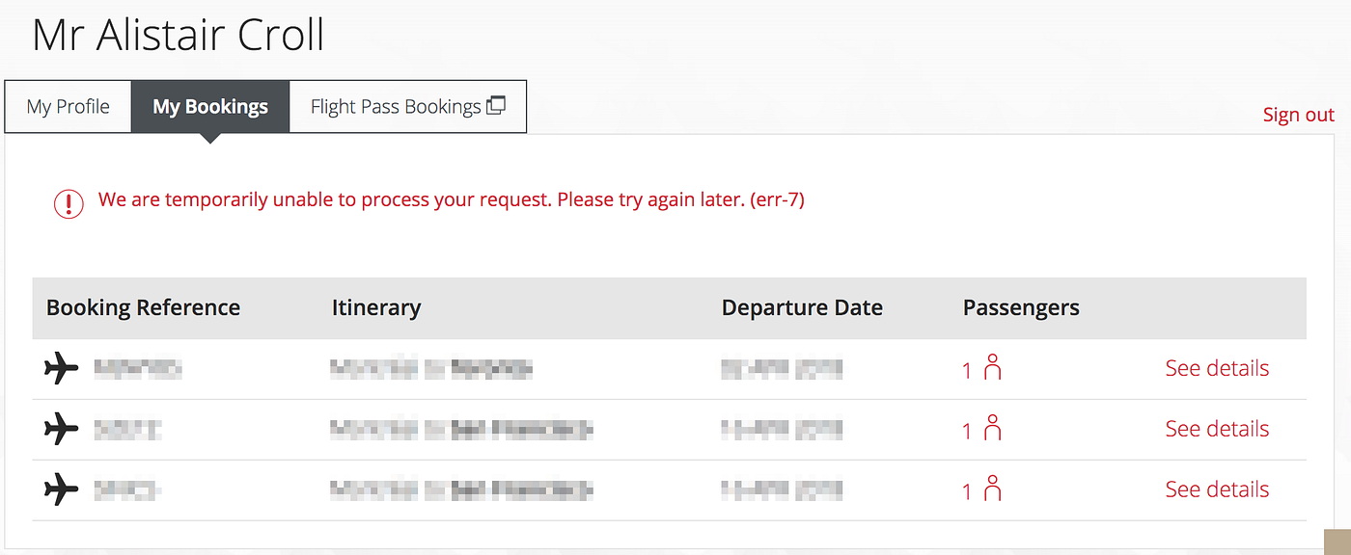This screenshot has height=555, width=1351.
Task: Sign out of the account
Action: 1298,115
